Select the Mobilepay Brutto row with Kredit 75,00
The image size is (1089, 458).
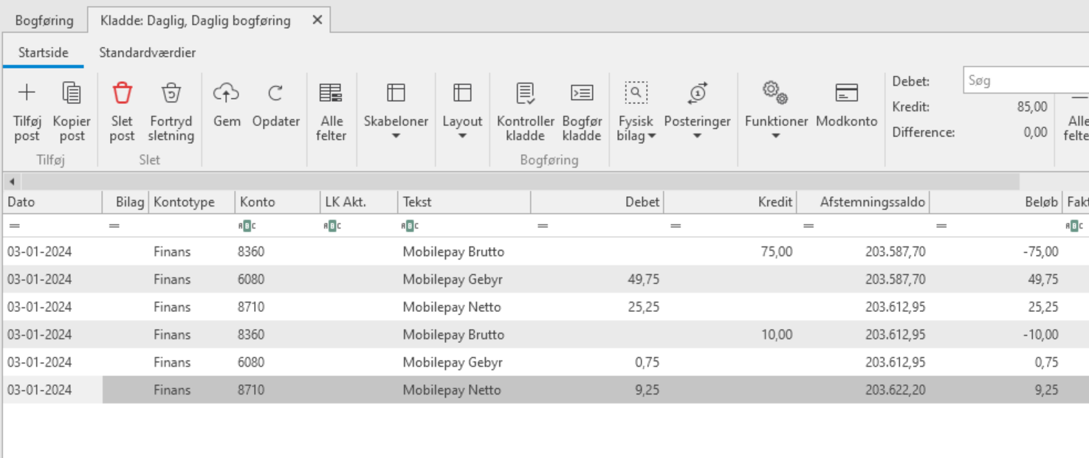545,251
